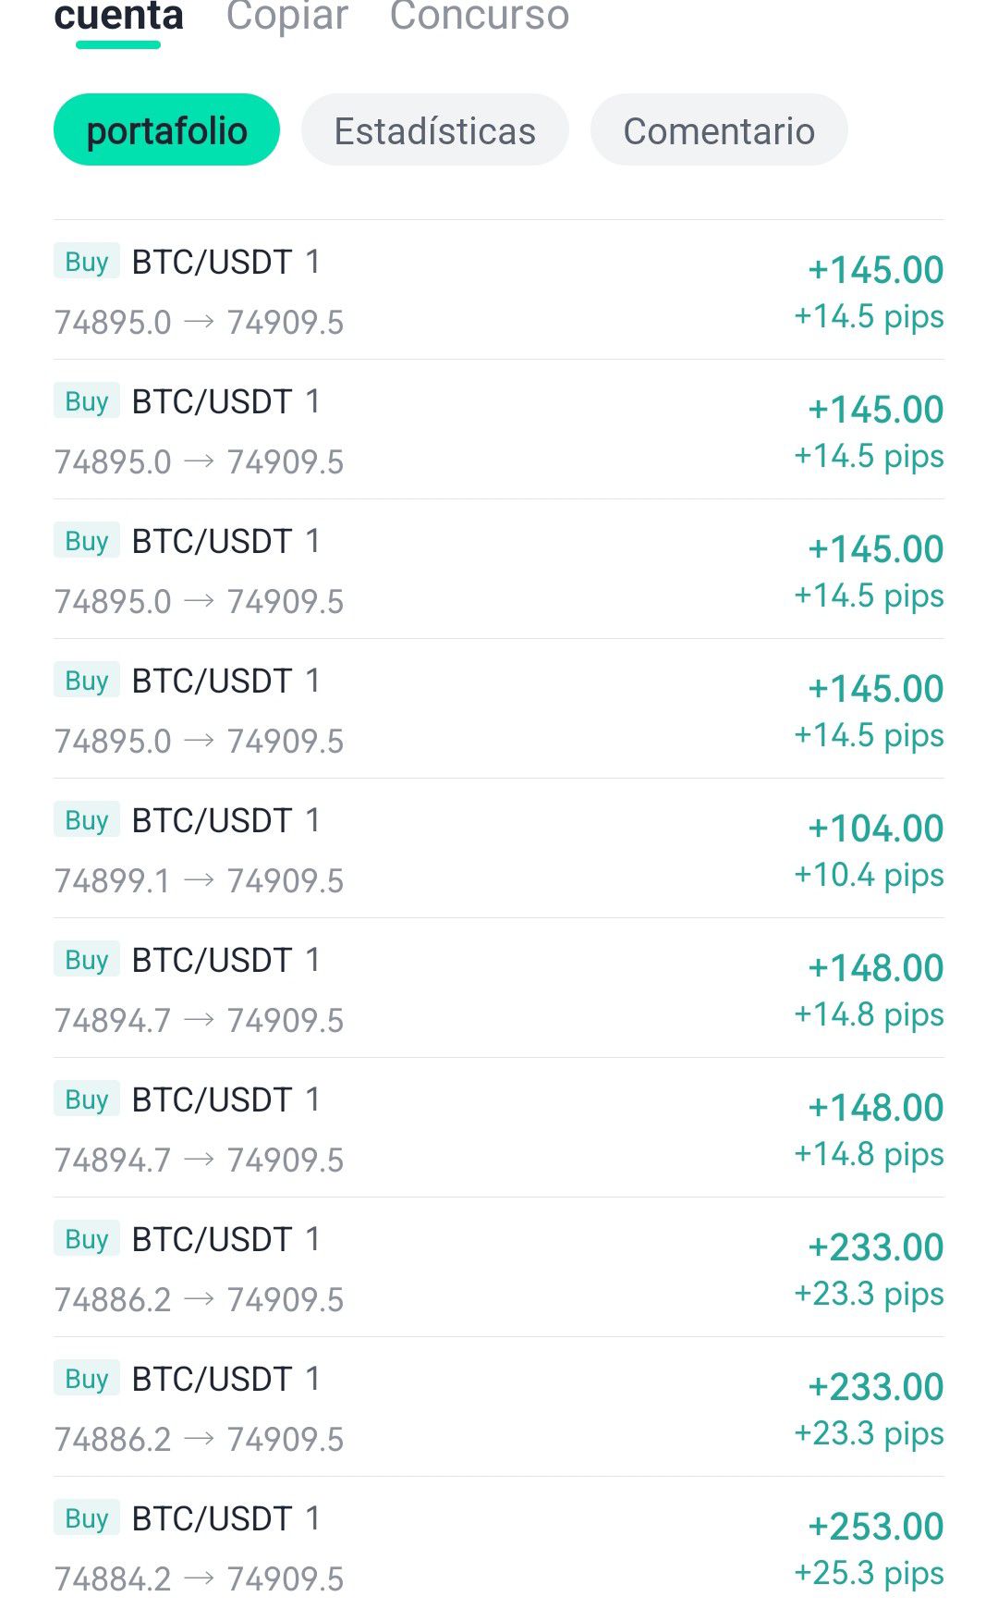Click the arrow between 74884.2 and 74909.5
The width and height of the screenshot is (998, 1609).
[200, 1578]
